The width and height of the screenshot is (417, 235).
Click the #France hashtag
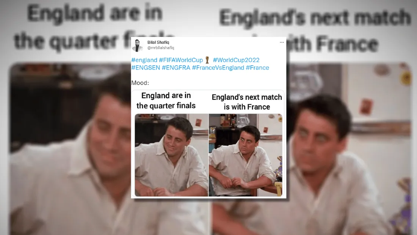[x=257, y=68]
